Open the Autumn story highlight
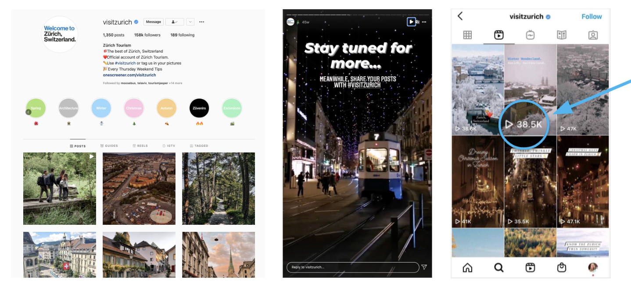Screen dimensions: 631x291 click(167, 108)
